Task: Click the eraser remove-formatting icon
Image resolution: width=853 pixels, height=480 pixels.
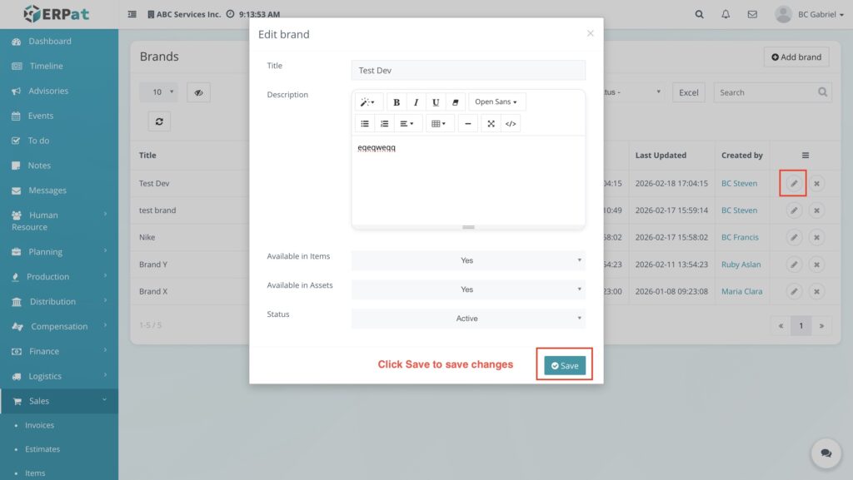Action: tap(455, 102)
